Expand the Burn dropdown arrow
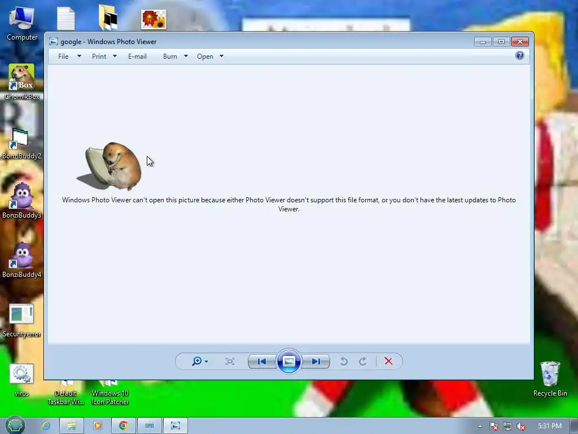578x434 pixels. [x=186, y=56]
